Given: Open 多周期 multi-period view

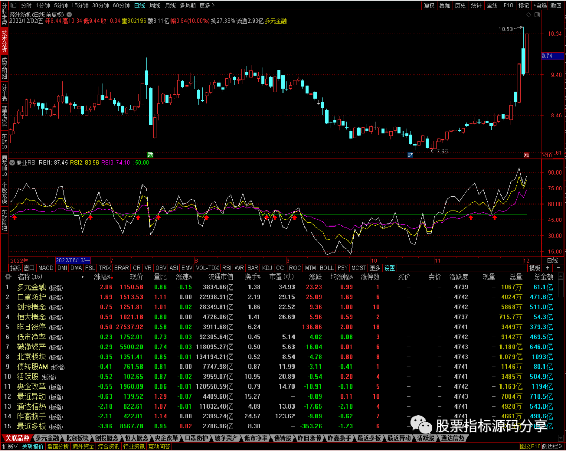Looking at the screenshot, I should pos(188,5).
